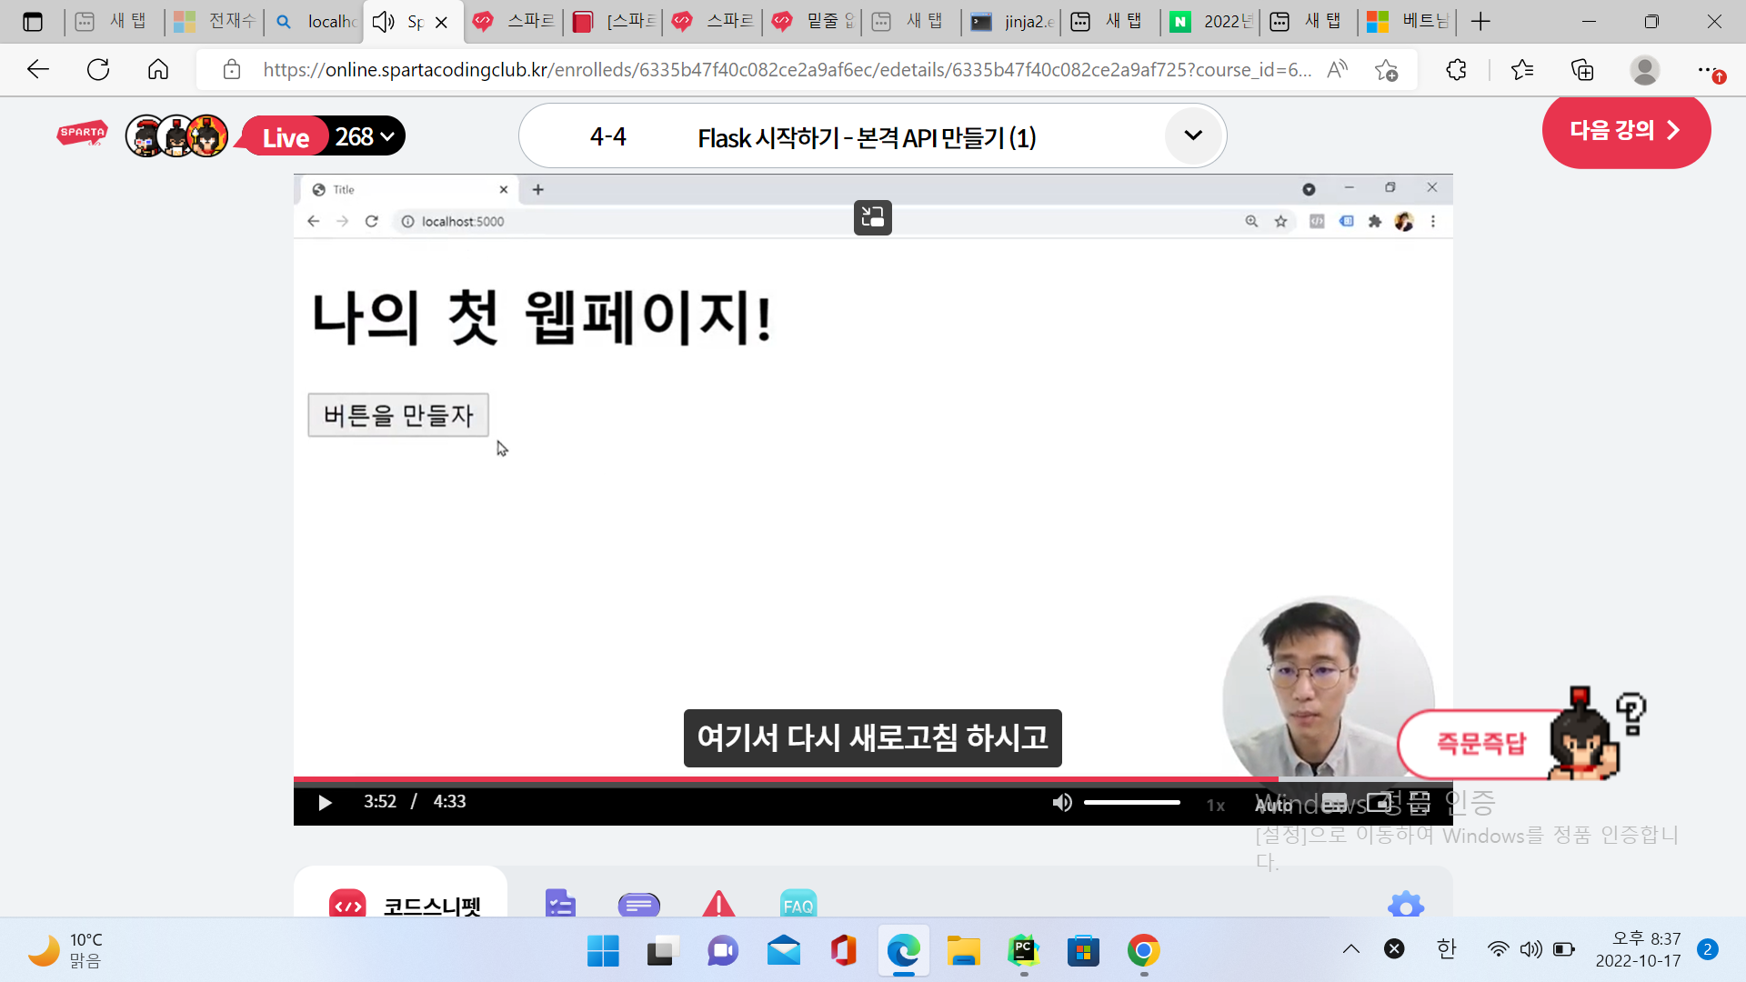Click the Sparta logo at top left
The width and height of the screenshot is (1746, 982).
tap(81, 132)
